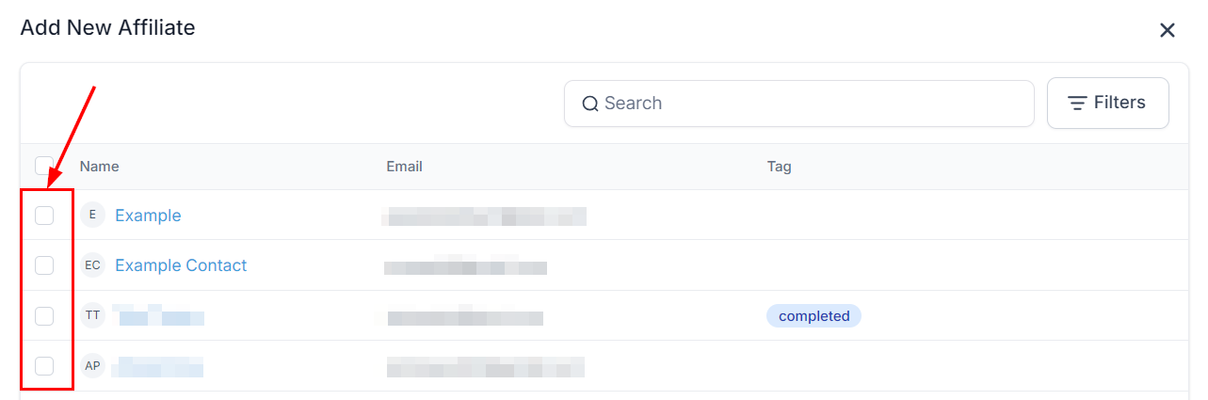Click the magnifier icon in Search
The width and height of the screenshot is (1208, 400).
point(590,104)
